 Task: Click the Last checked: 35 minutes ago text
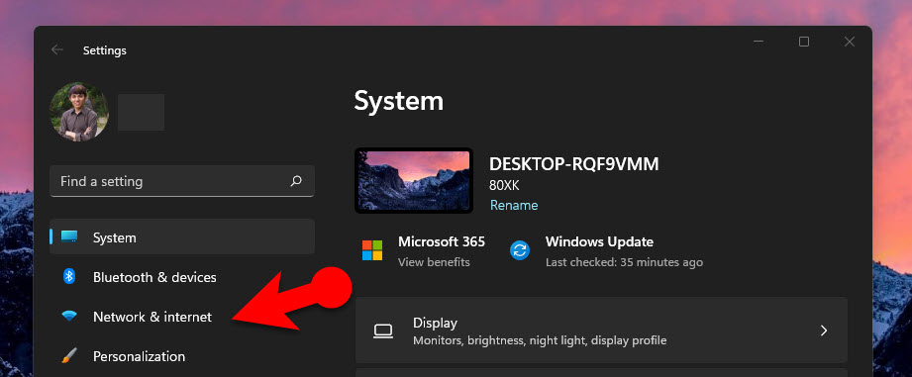tap(624, 262)
